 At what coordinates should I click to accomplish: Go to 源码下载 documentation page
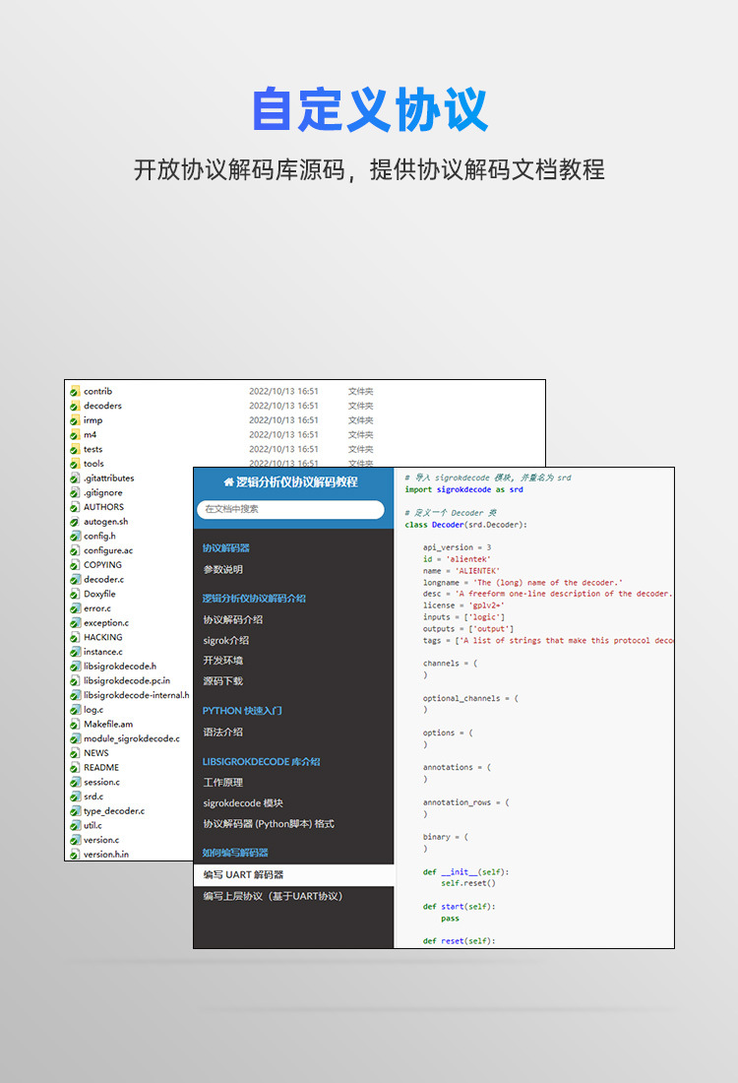pyautogui.click(x=223, y=681)
